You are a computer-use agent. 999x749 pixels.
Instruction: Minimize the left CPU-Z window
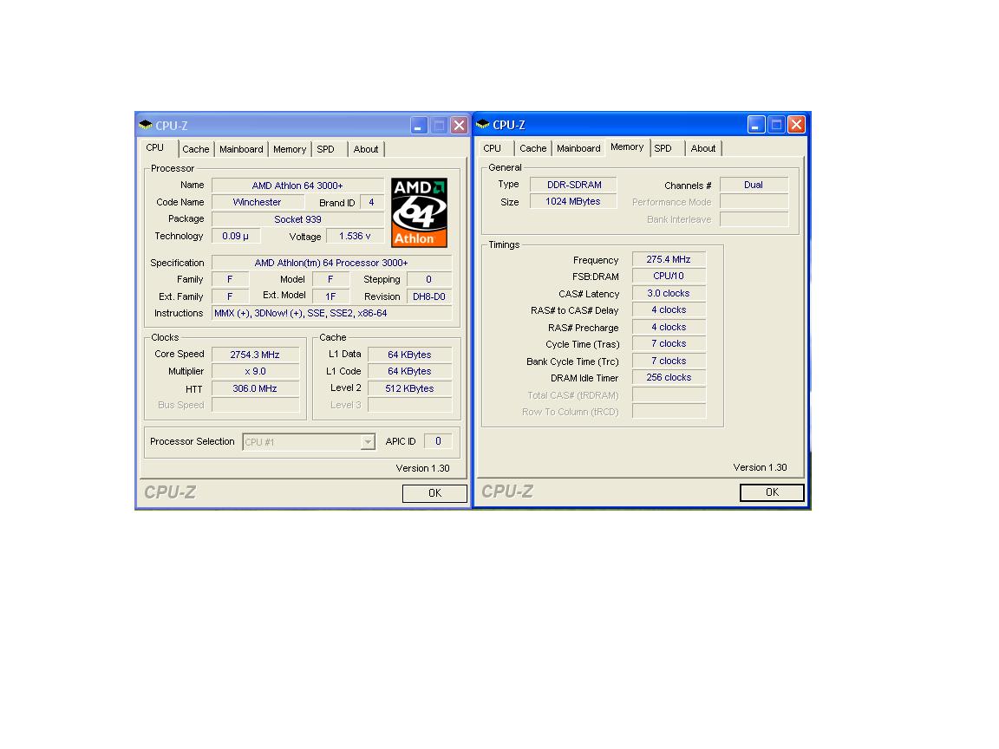pyautogui.click(x=419, y=125)
